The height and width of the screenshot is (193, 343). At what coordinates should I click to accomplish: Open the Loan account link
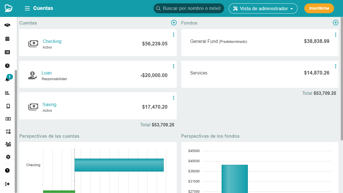pos(47,73)
